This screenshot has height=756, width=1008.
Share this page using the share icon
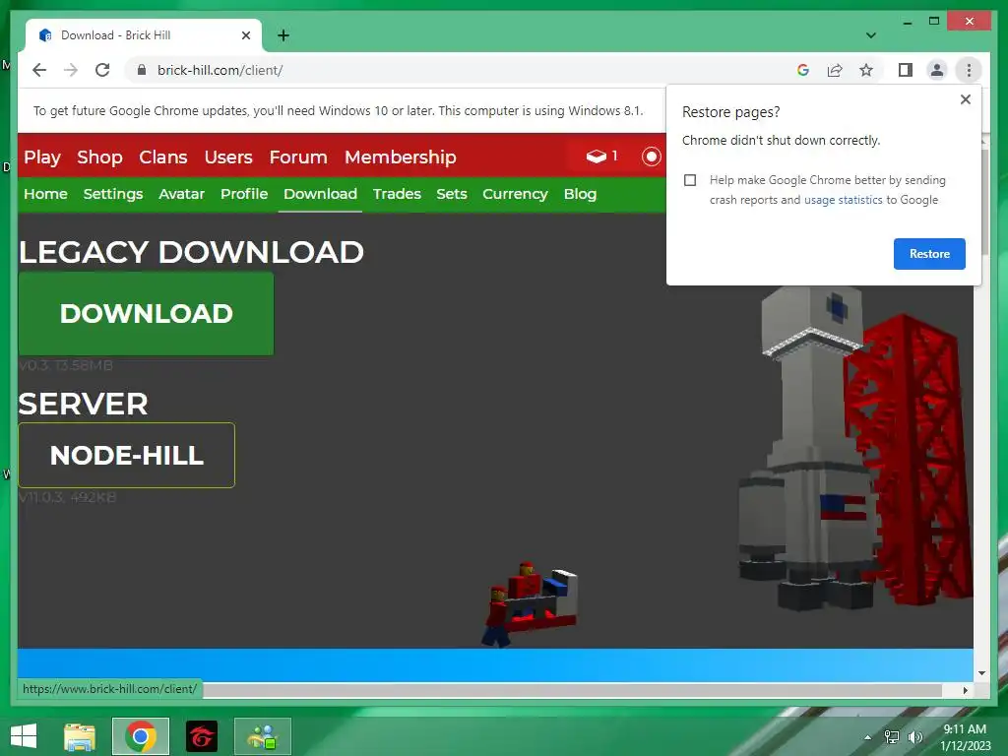pos(835,70)
